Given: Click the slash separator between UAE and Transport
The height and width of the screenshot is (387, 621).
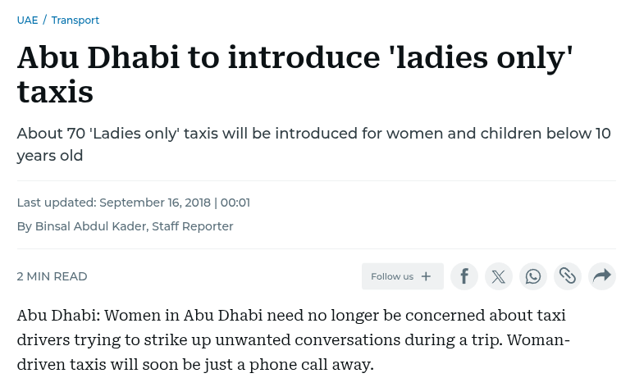Looking at the screenshot, I should [44, 20].
